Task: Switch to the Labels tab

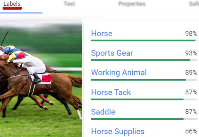Action: tap(12, 4)
